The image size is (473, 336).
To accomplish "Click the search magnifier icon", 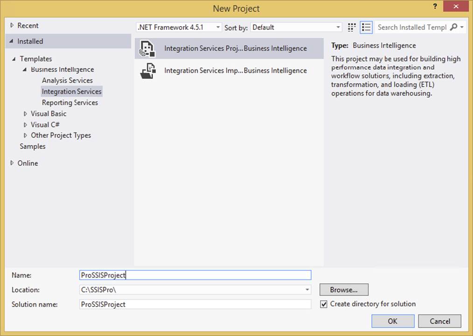I will tap(453, 27).
